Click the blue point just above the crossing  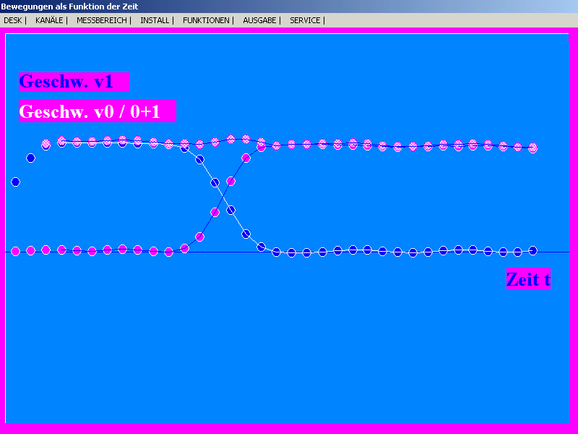215,182
